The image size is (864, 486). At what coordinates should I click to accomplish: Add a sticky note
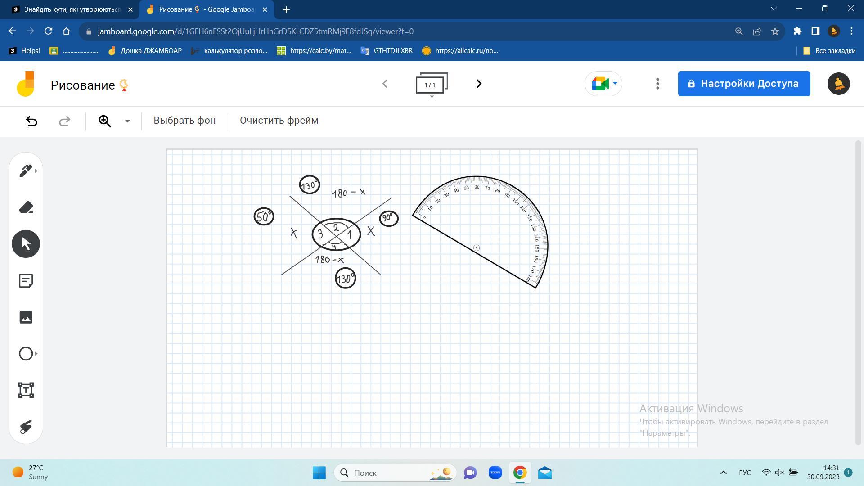[x=26, y=281]
